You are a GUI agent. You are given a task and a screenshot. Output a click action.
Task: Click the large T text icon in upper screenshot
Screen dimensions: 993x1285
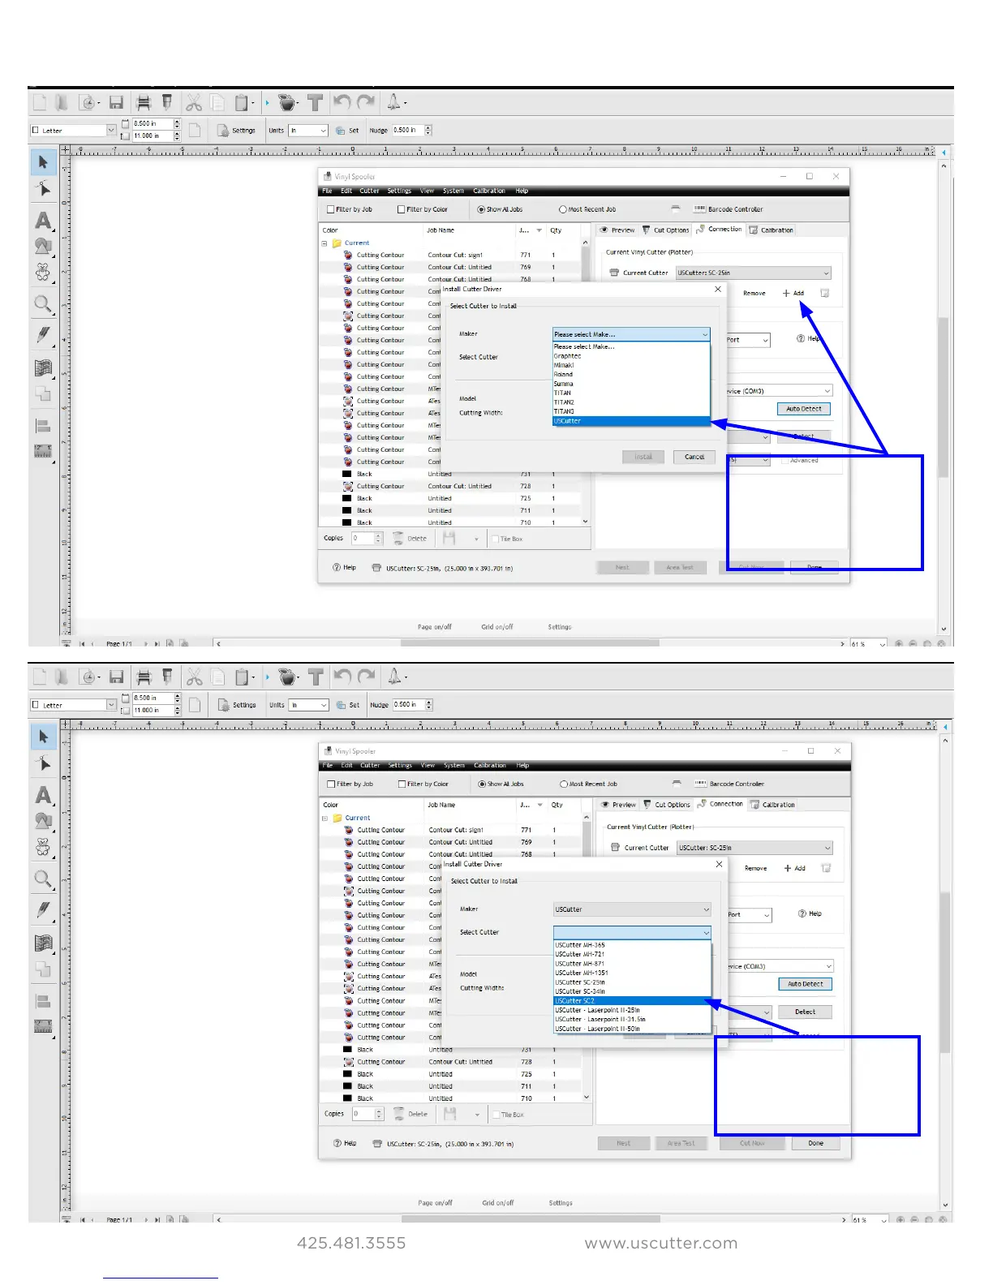point(315,102)
